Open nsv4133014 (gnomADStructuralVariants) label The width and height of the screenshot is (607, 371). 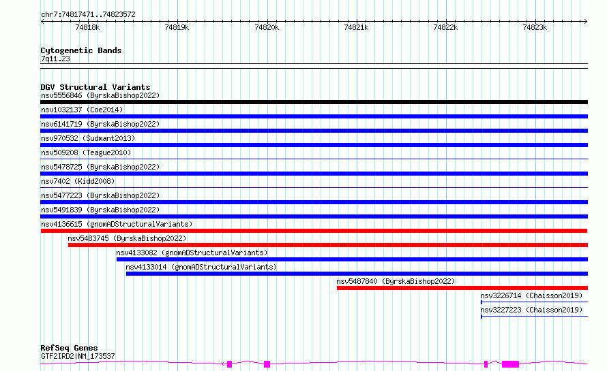click(201, 267)
